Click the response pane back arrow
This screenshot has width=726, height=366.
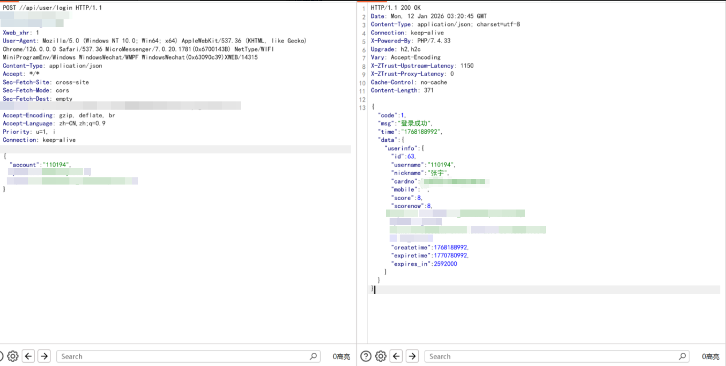click(397, 356)
